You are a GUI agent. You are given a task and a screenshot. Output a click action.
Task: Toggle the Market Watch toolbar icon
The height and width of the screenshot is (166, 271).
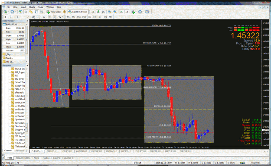pyautogui.click(x=20, y=12)
